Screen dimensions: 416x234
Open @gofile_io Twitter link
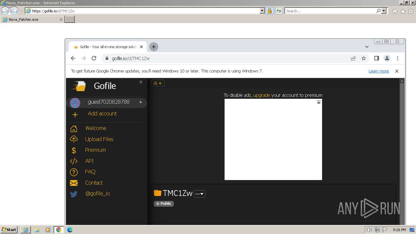pyautogui.click(x=97, y=193)
